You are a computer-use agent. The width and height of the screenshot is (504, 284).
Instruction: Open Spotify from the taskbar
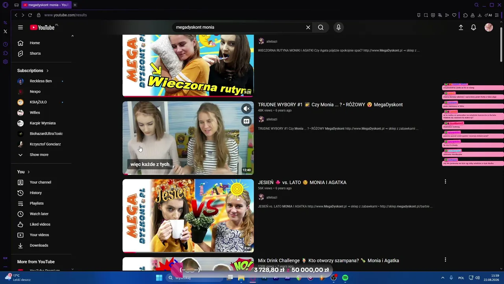pos(345,278)
